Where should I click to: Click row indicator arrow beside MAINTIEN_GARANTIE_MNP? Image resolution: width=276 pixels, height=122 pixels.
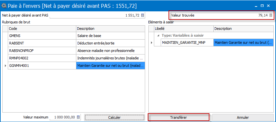click(152, 43)
